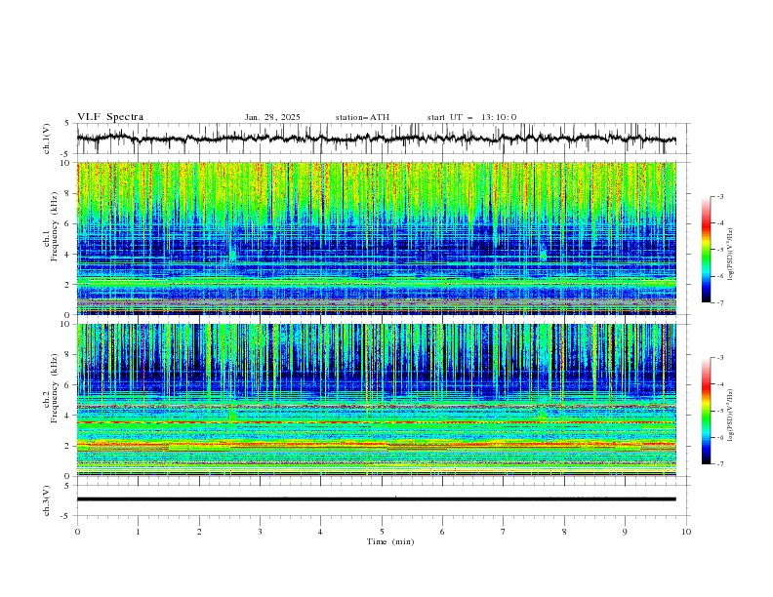Click the ch.1 spectrogram color scale bar

coord(706,250)
